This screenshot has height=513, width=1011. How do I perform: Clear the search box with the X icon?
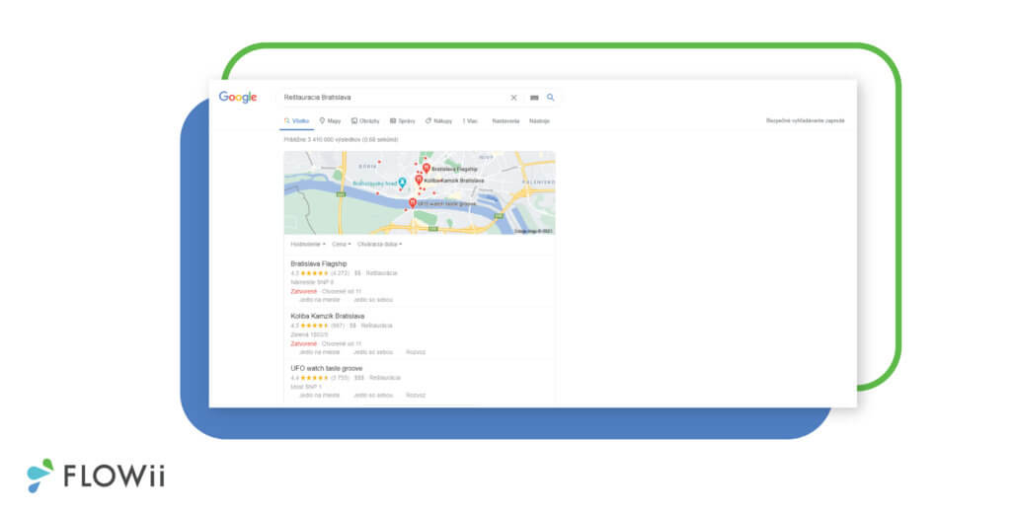[513, 98]
